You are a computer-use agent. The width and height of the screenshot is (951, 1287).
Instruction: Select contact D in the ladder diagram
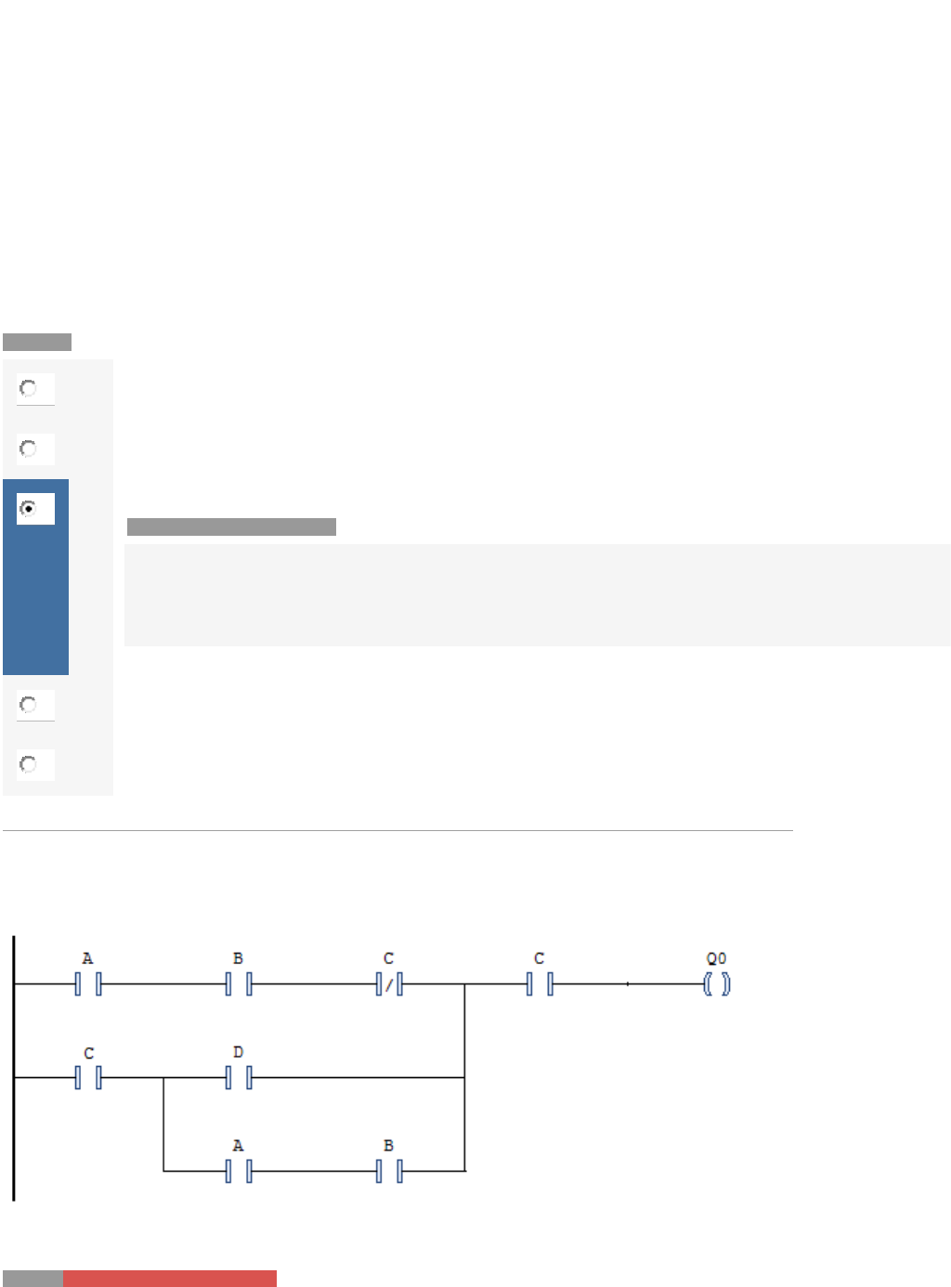(x=239, y=1077)
